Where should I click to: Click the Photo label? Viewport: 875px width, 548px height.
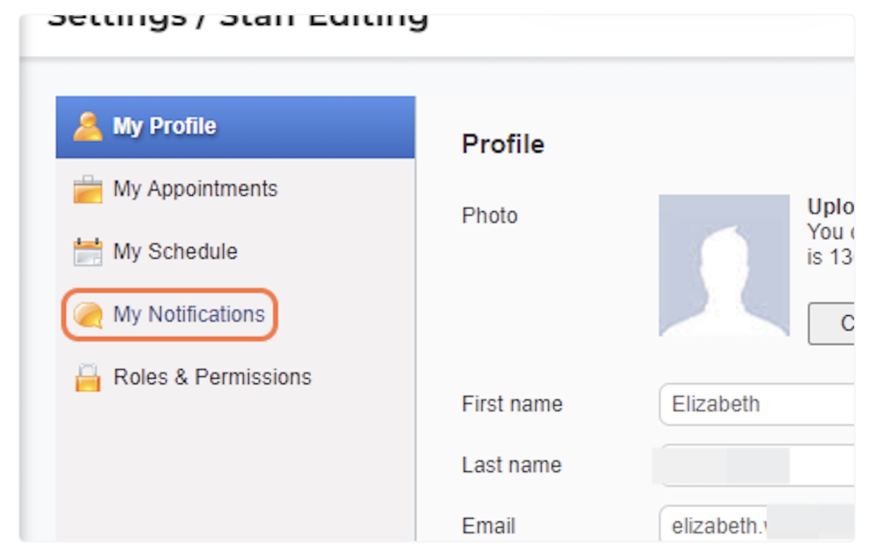click(490, 216)
